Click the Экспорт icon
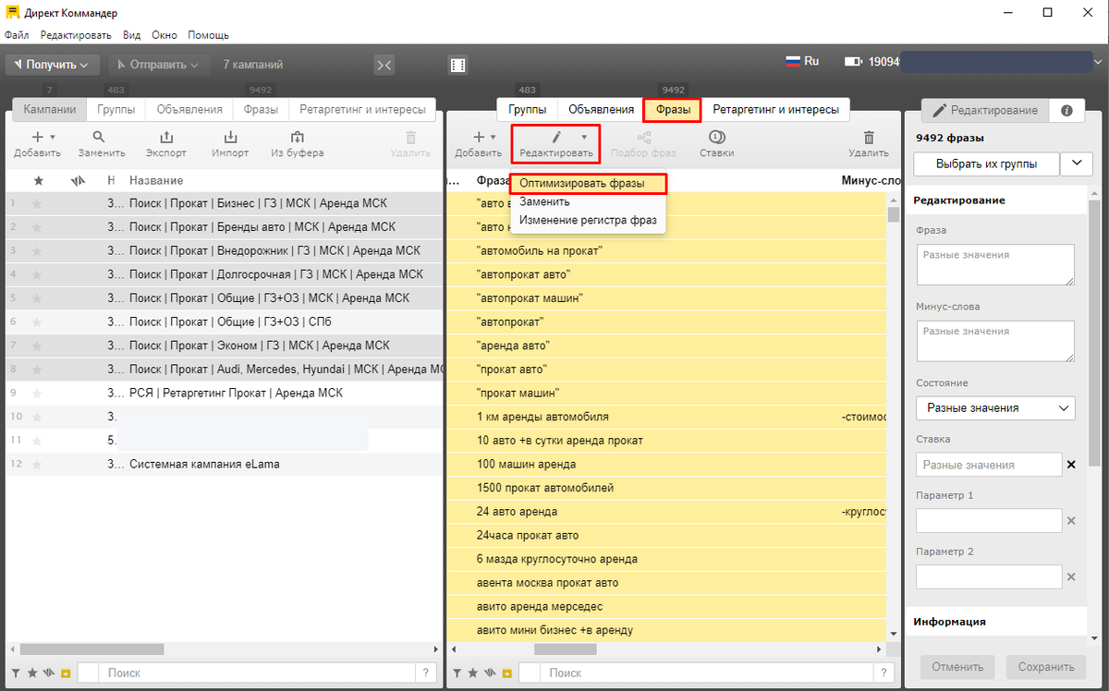This screenshot has height=691, width=1109. pyautogui.click(x=166, y=137)
